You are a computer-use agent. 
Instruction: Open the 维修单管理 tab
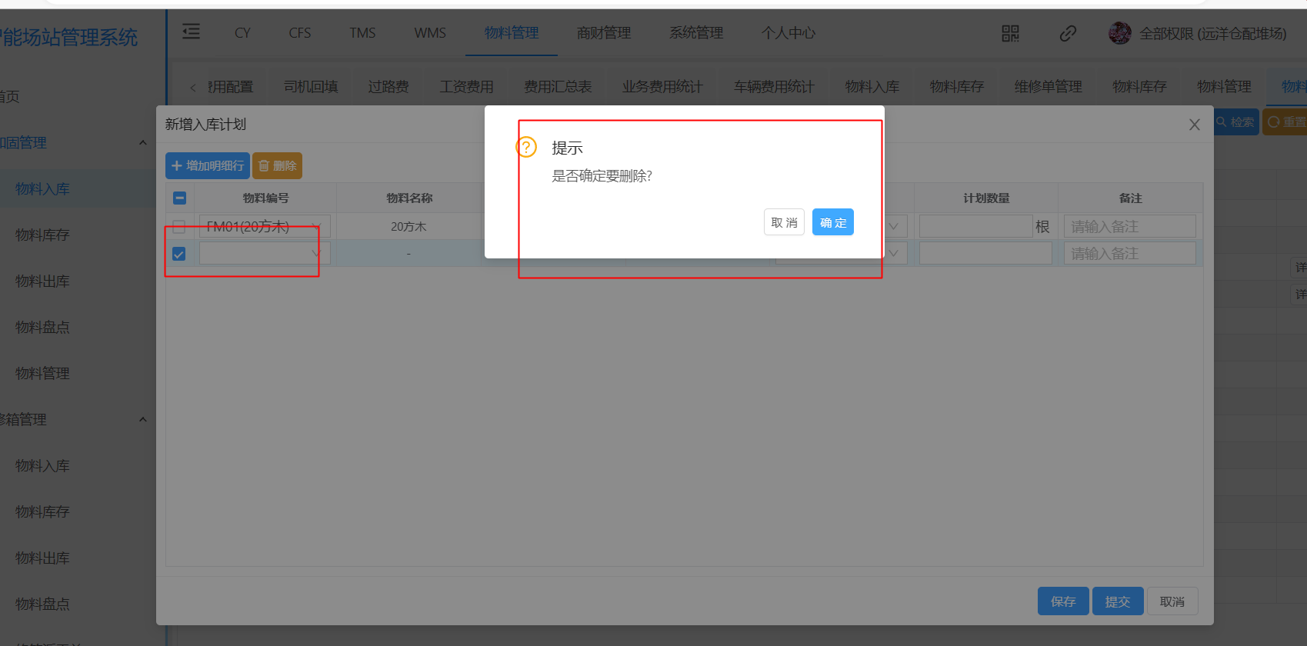click(x=1048, y=87)
